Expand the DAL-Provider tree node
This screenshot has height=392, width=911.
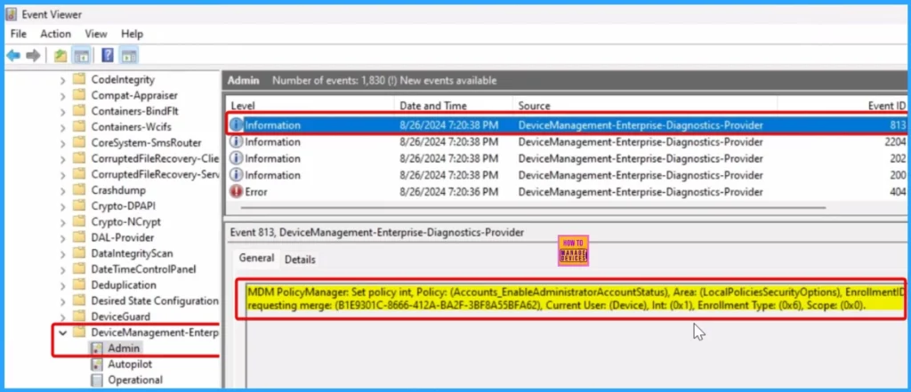pyautogui.click(x=63, y=238)
